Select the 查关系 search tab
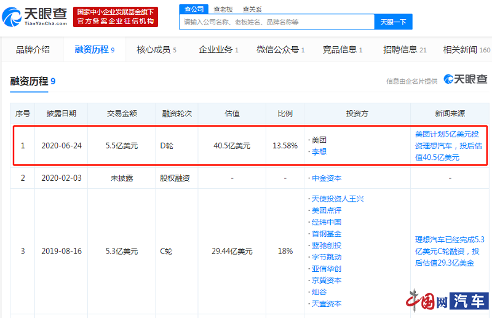This screenshot has height=318, width=492. (x=252, y=9)
